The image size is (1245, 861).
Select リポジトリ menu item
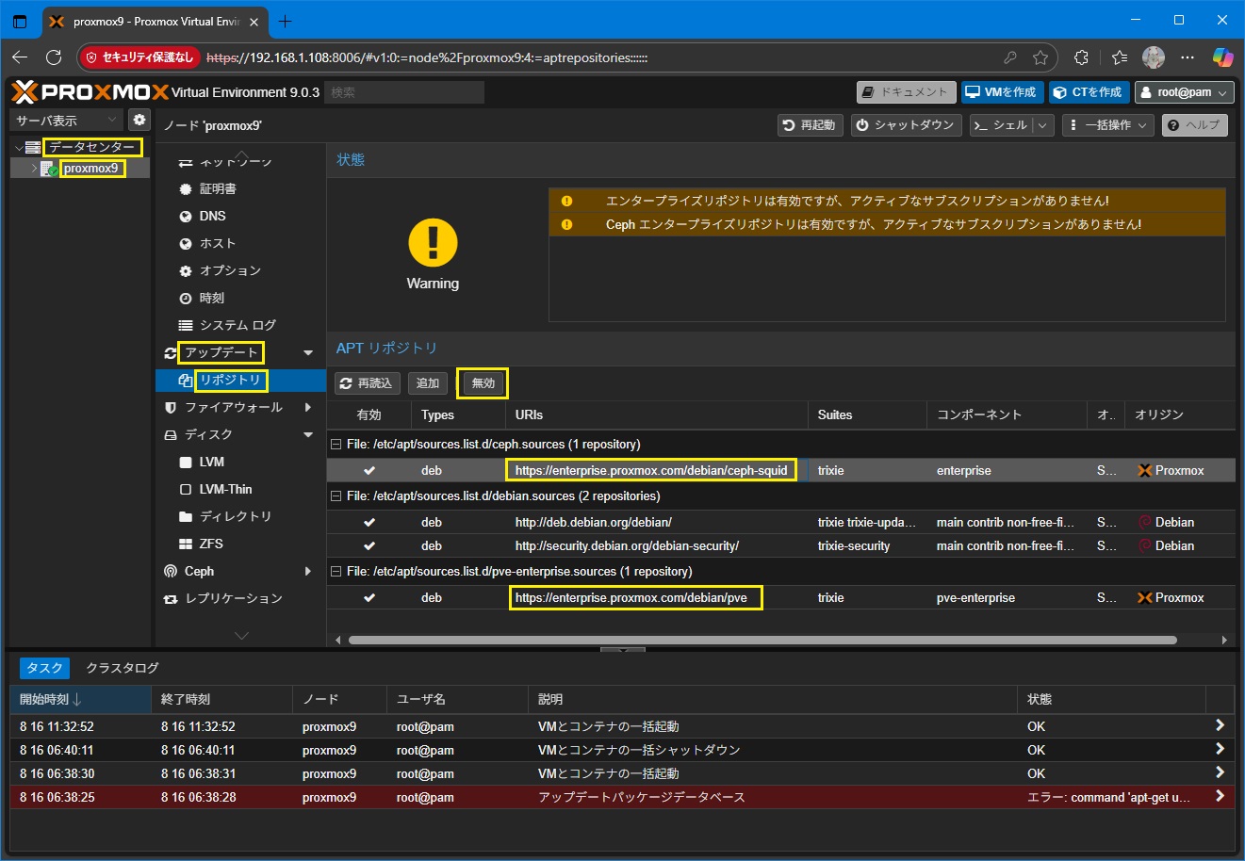[231, 380]
